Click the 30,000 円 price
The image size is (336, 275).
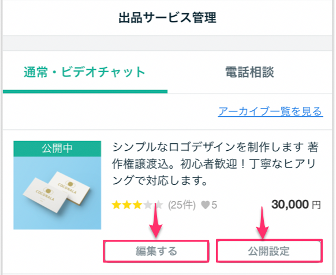[296, 205]
